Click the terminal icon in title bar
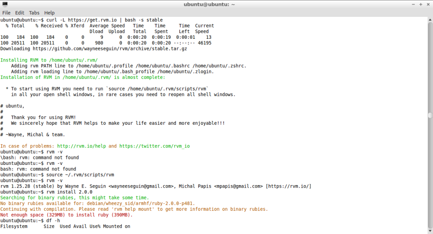This screenshot has height=234, width=433. 5,4
